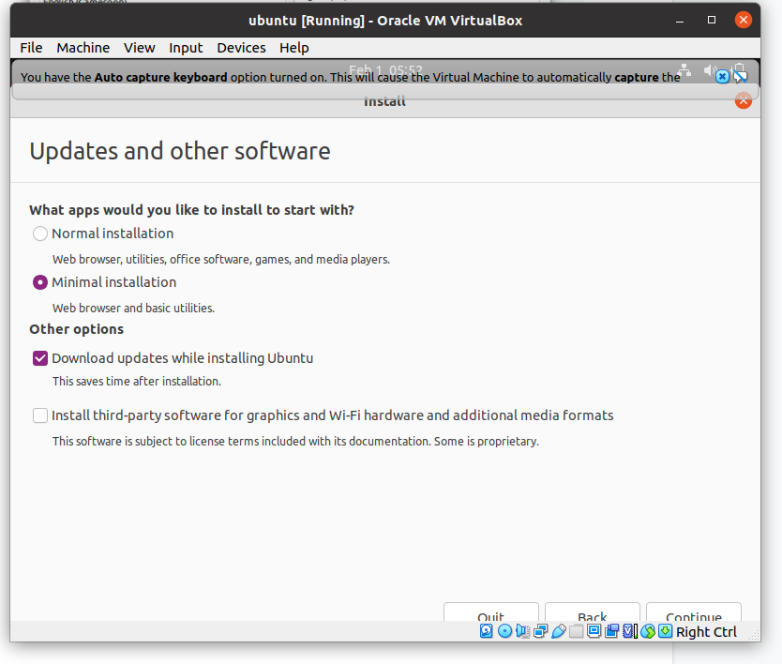
Task: Select the Minimal installation radio button
Action: tap(40, 282)
